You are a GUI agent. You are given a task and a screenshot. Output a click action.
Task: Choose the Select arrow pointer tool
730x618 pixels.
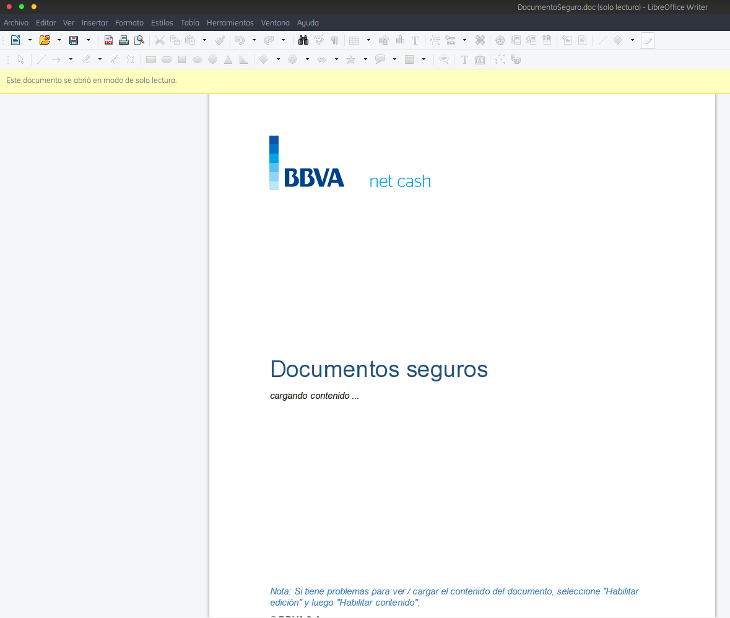21,59
